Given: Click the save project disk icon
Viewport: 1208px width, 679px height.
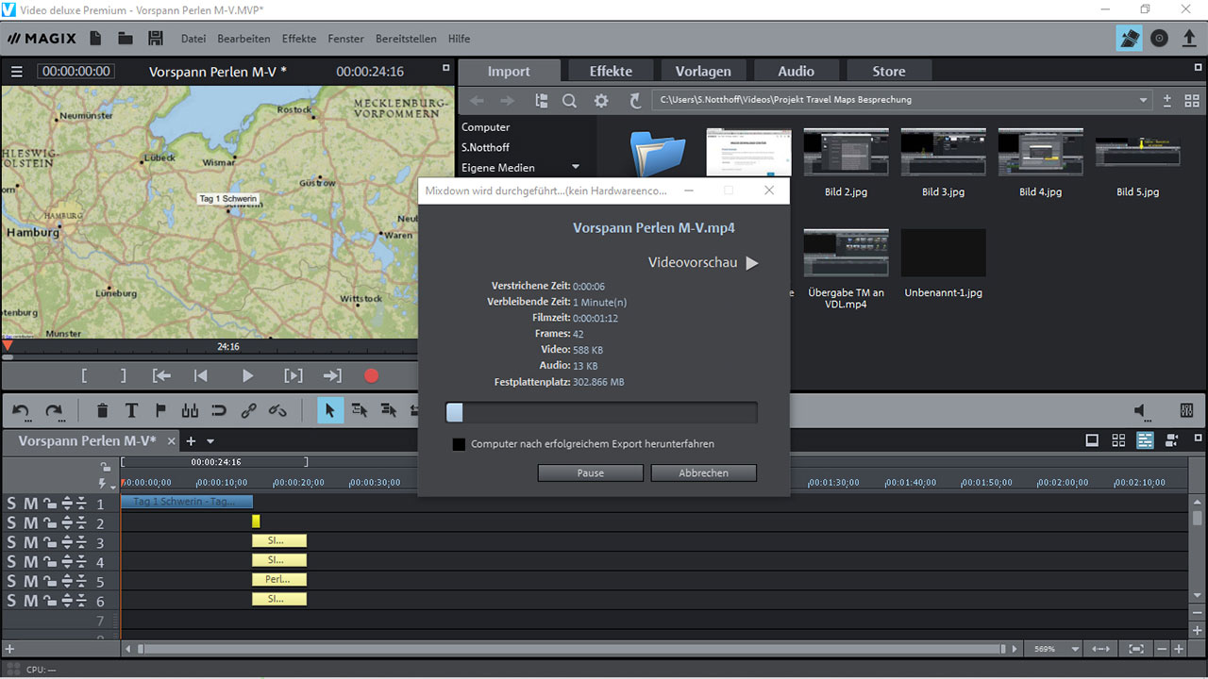Looking at the screenshot, I should click(156, 39).
